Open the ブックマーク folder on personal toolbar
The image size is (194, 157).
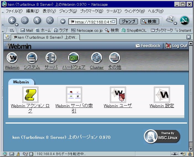[162, 30]
